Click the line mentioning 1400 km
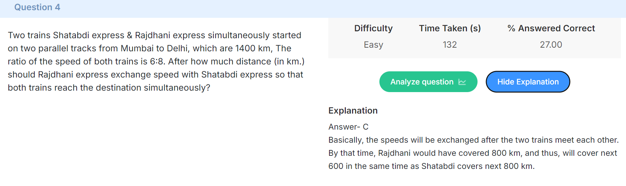626x186 pixels. (150, 48)
